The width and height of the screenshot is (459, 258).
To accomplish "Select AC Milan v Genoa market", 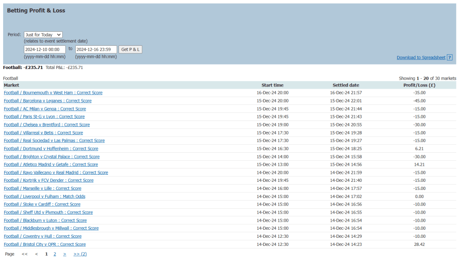I will [45, 109].
